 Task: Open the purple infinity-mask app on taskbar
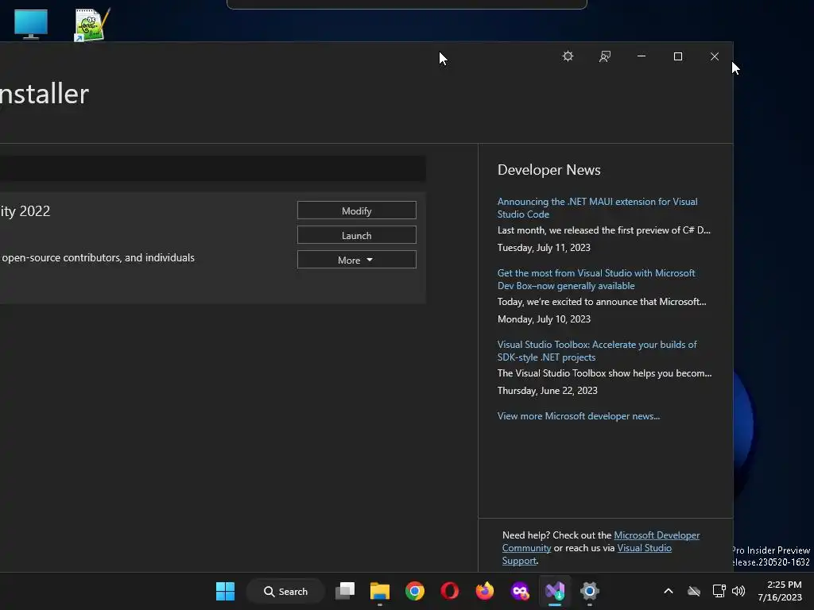520,591
